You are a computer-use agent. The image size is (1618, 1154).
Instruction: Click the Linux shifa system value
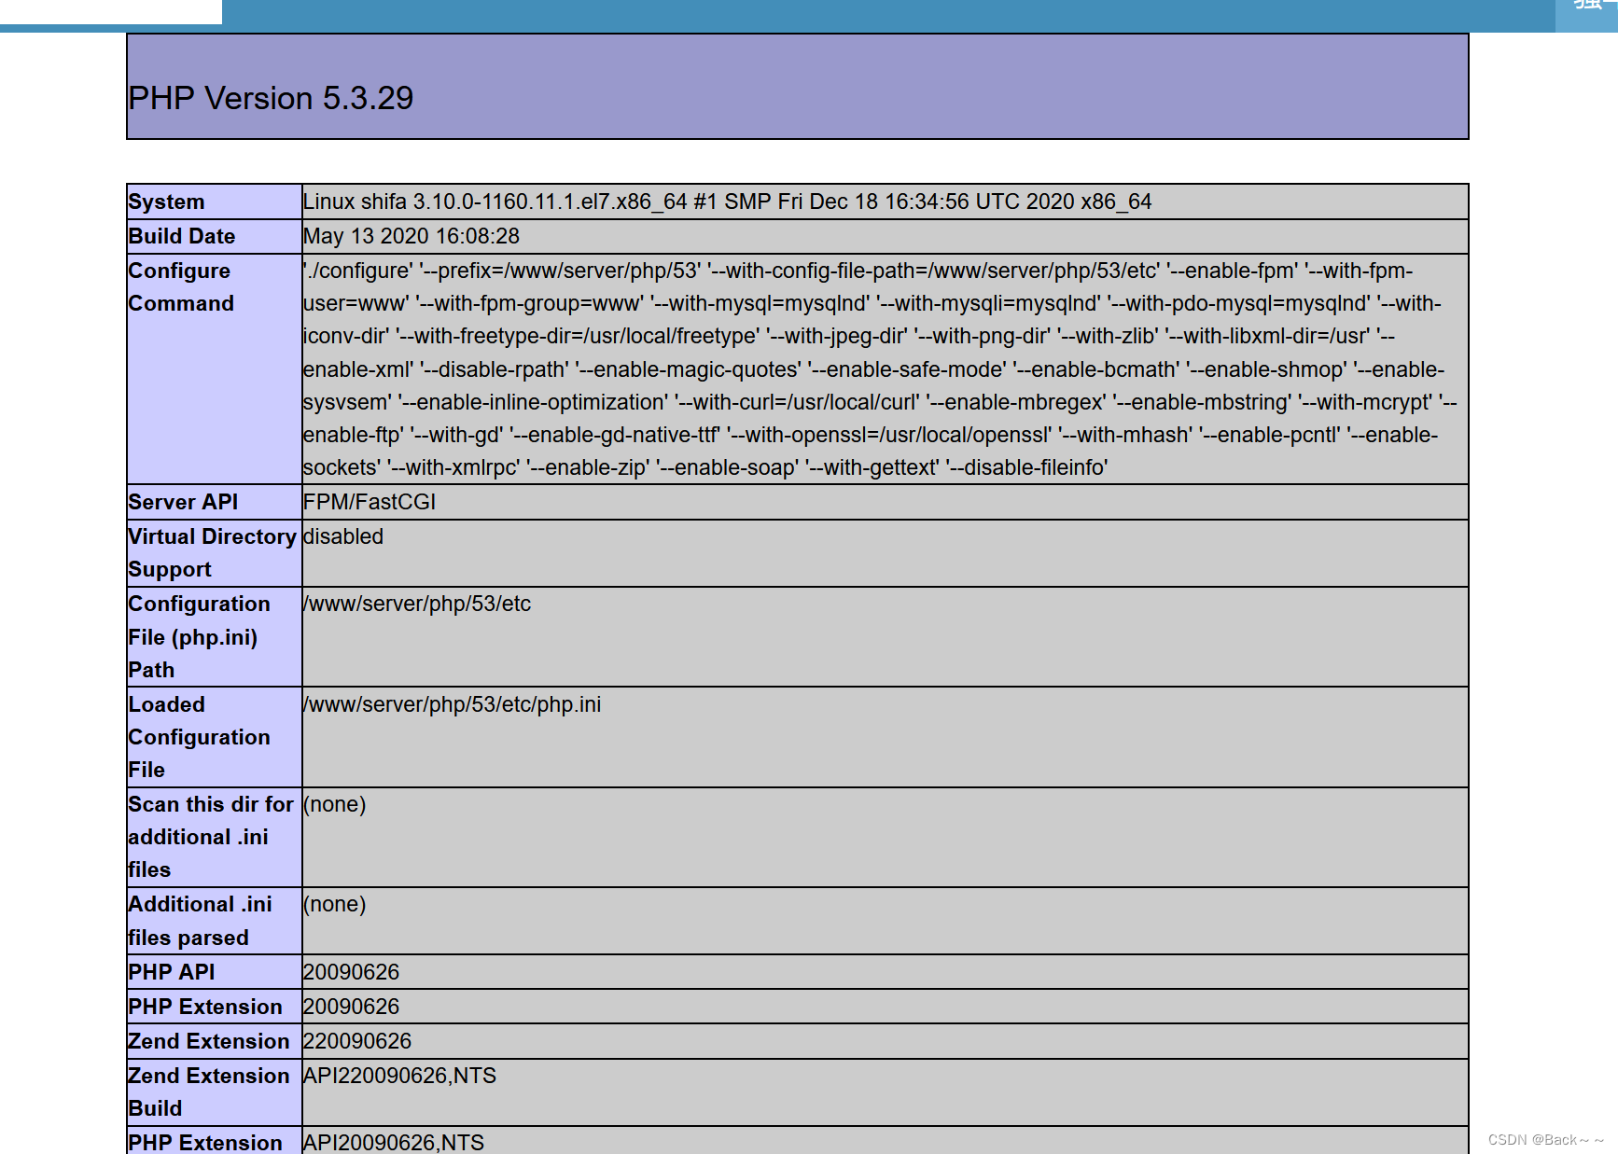[727, 202]
